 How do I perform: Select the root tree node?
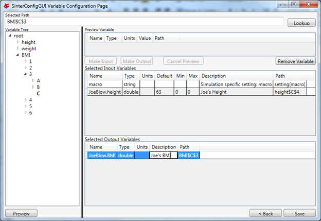tap(19, 36)
